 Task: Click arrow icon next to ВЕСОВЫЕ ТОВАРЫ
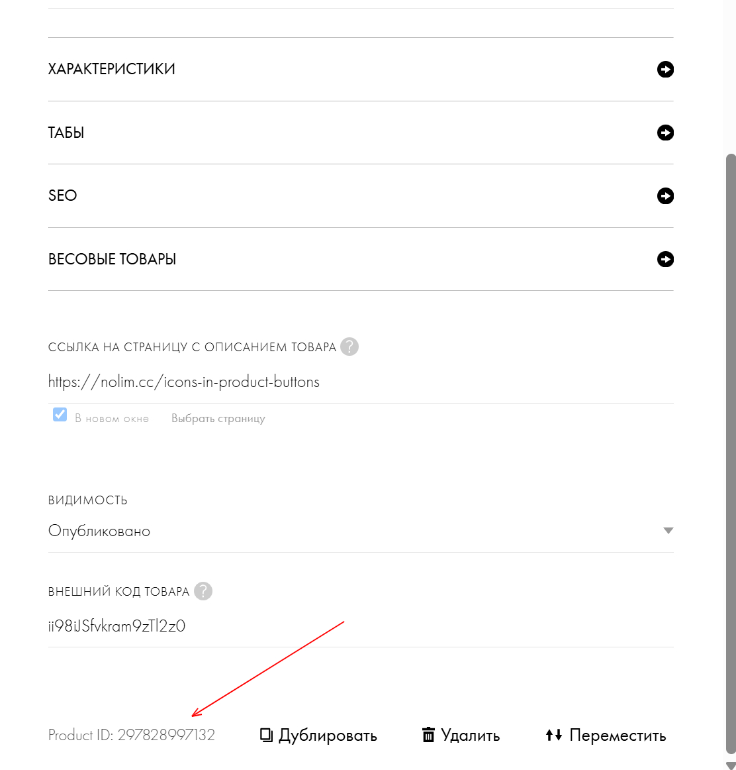pyautogui.click(x=665, y=259)
